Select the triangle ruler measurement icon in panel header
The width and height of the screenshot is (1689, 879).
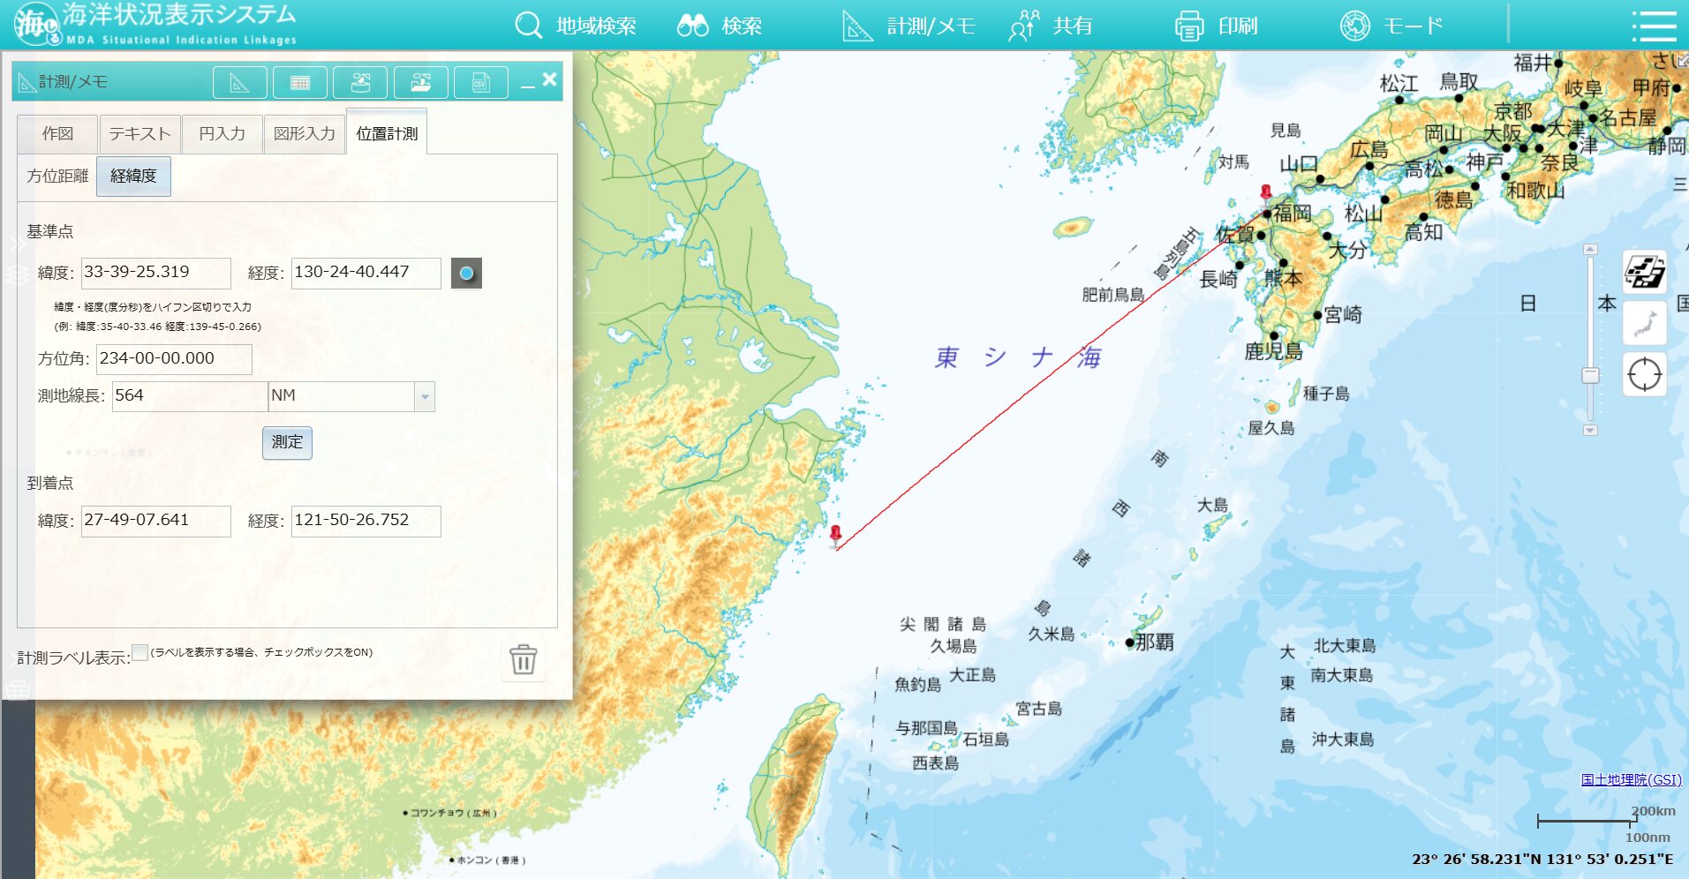pyautogui.click(x=240, y=83)
